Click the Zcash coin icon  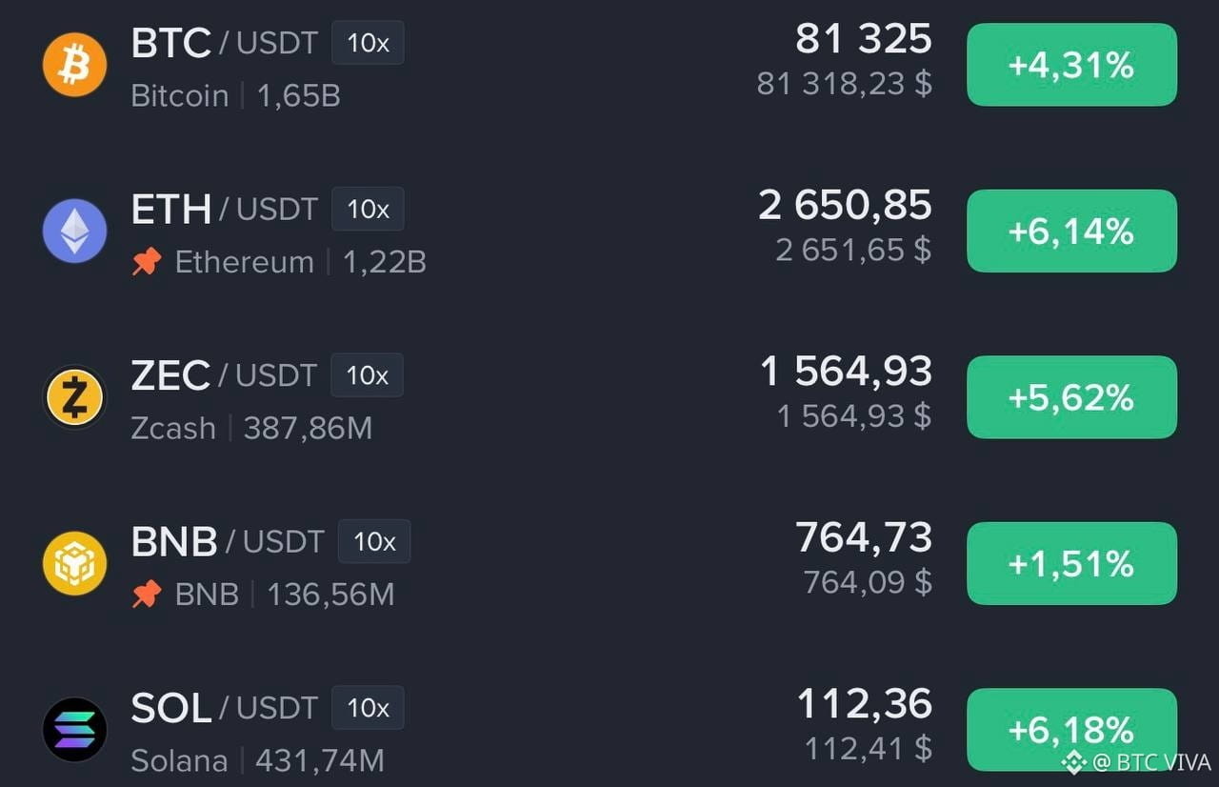[74, 397]
